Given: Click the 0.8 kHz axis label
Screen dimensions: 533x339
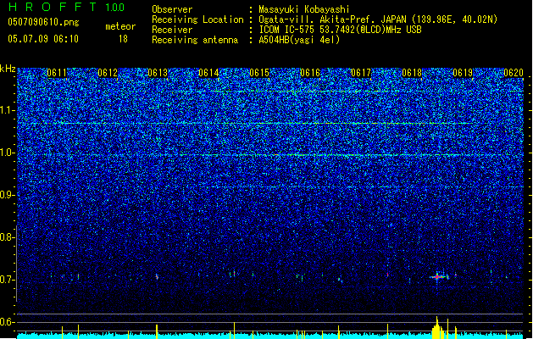Looking at the screenshot, I should click(8, 237).
